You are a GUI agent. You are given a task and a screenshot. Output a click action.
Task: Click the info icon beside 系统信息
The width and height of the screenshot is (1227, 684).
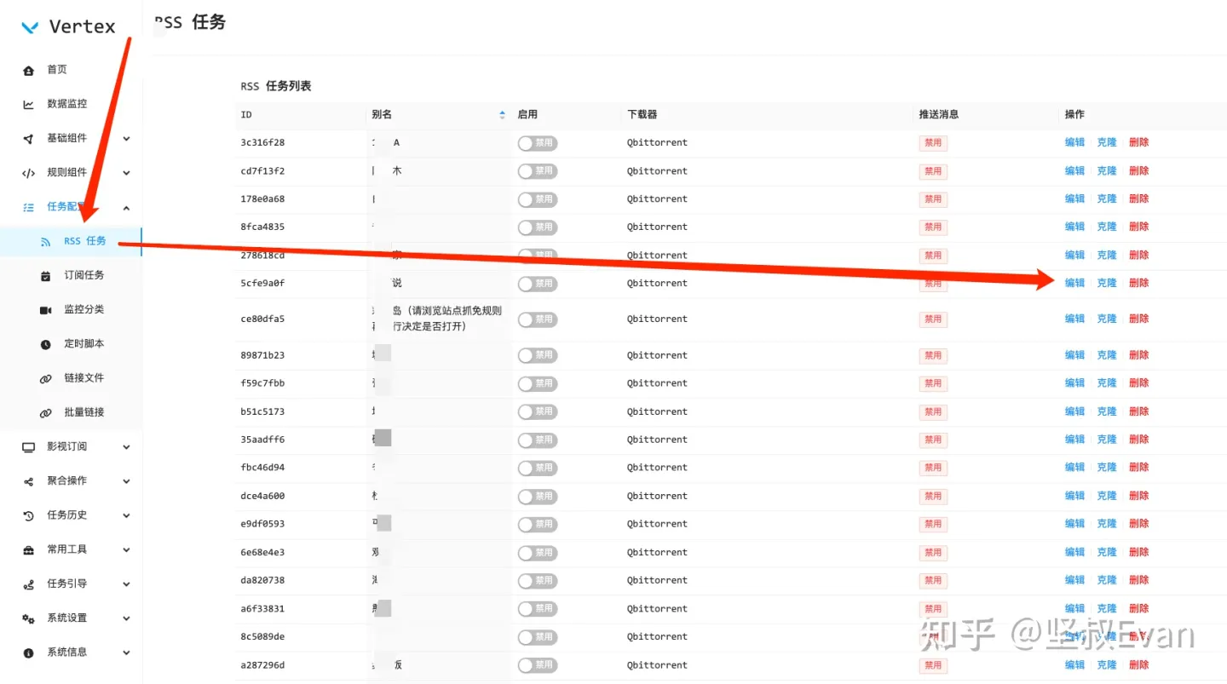28,652
